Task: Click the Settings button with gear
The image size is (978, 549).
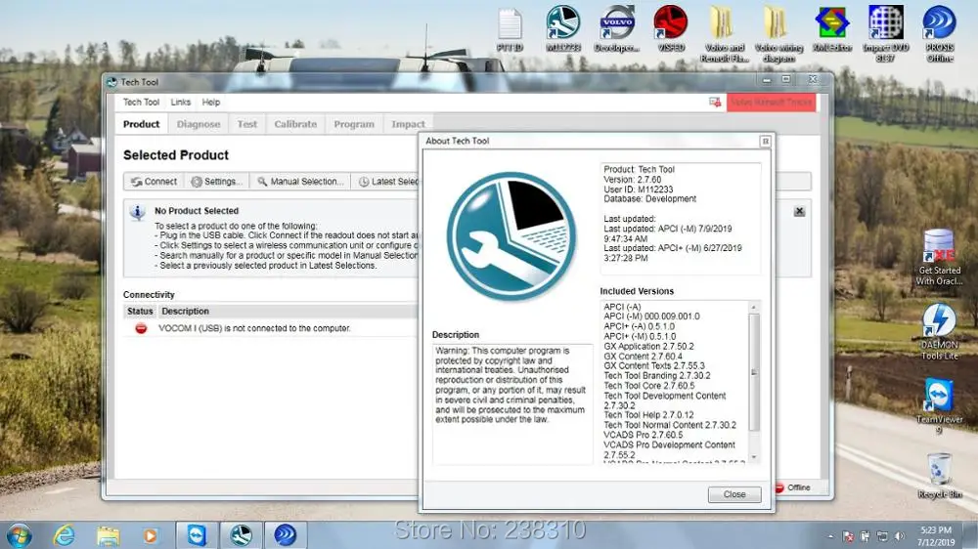Action: (217, 182)
